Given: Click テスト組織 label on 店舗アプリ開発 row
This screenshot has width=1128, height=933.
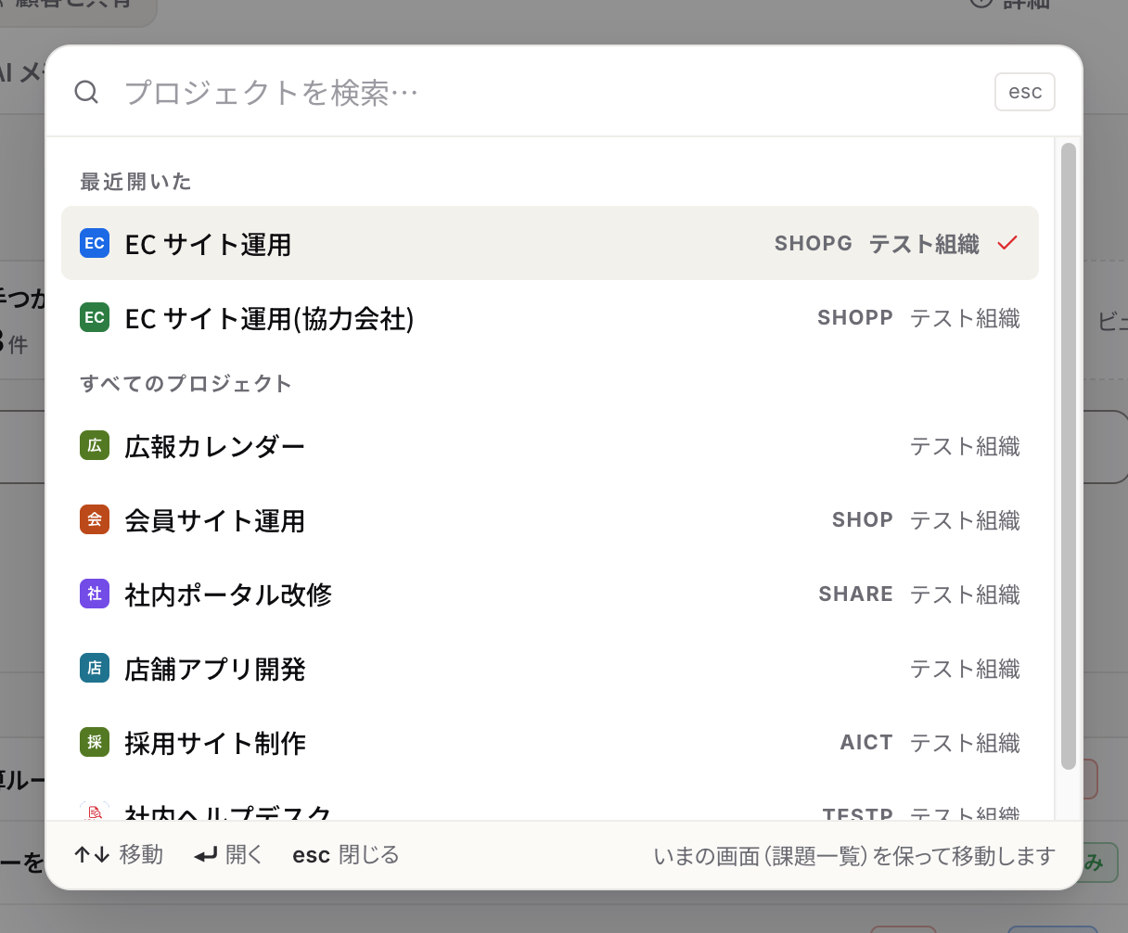Looking at the screenshot, I should pyautogui.click(x=965, y=669).
